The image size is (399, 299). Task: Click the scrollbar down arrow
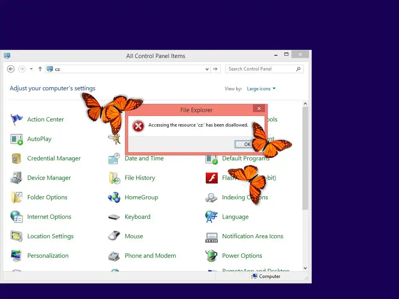(x=305, y=268)
